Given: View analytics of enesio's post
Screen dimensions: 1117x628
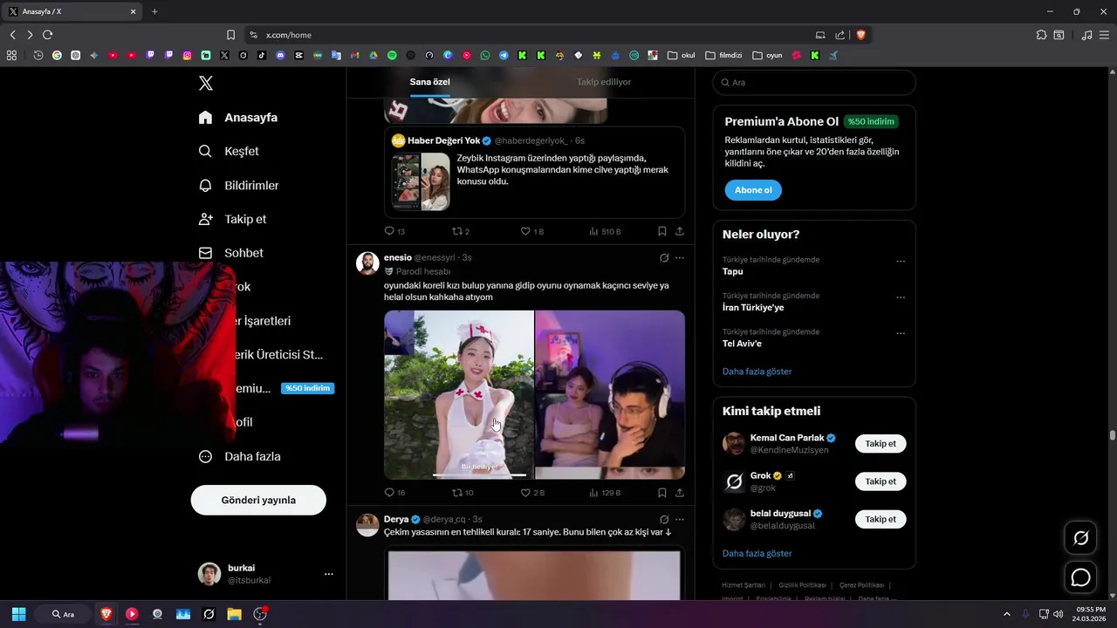Looking at the screenshot, I should click(x=605, y=493).
